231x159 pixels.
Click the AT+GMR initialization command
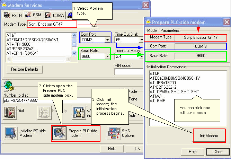tap(158, 101)
